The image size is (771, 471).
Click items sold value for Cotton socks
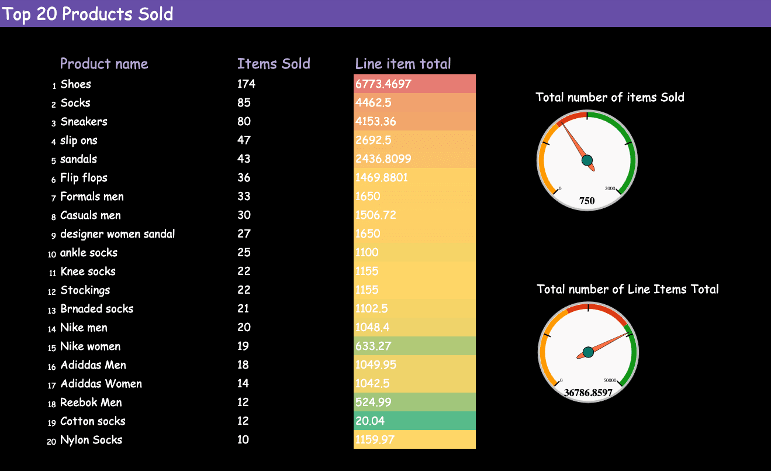tap(243, 421)
